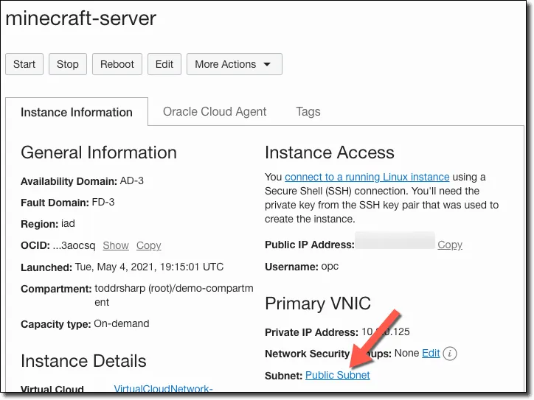Open the Public Subnet link
The height and width of the screenshot is (400, 534).
pos(338,375)
